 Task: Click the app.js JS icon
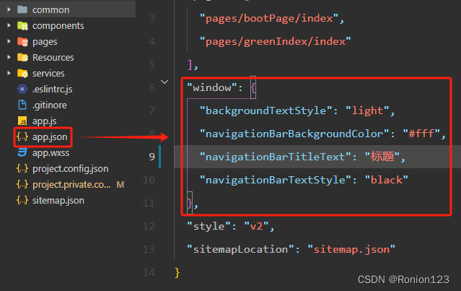click(22, 121)
